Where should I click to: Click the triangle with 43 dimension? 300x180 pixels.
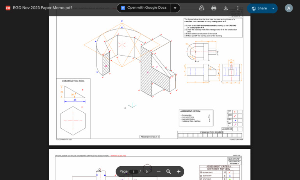(75, 92)
